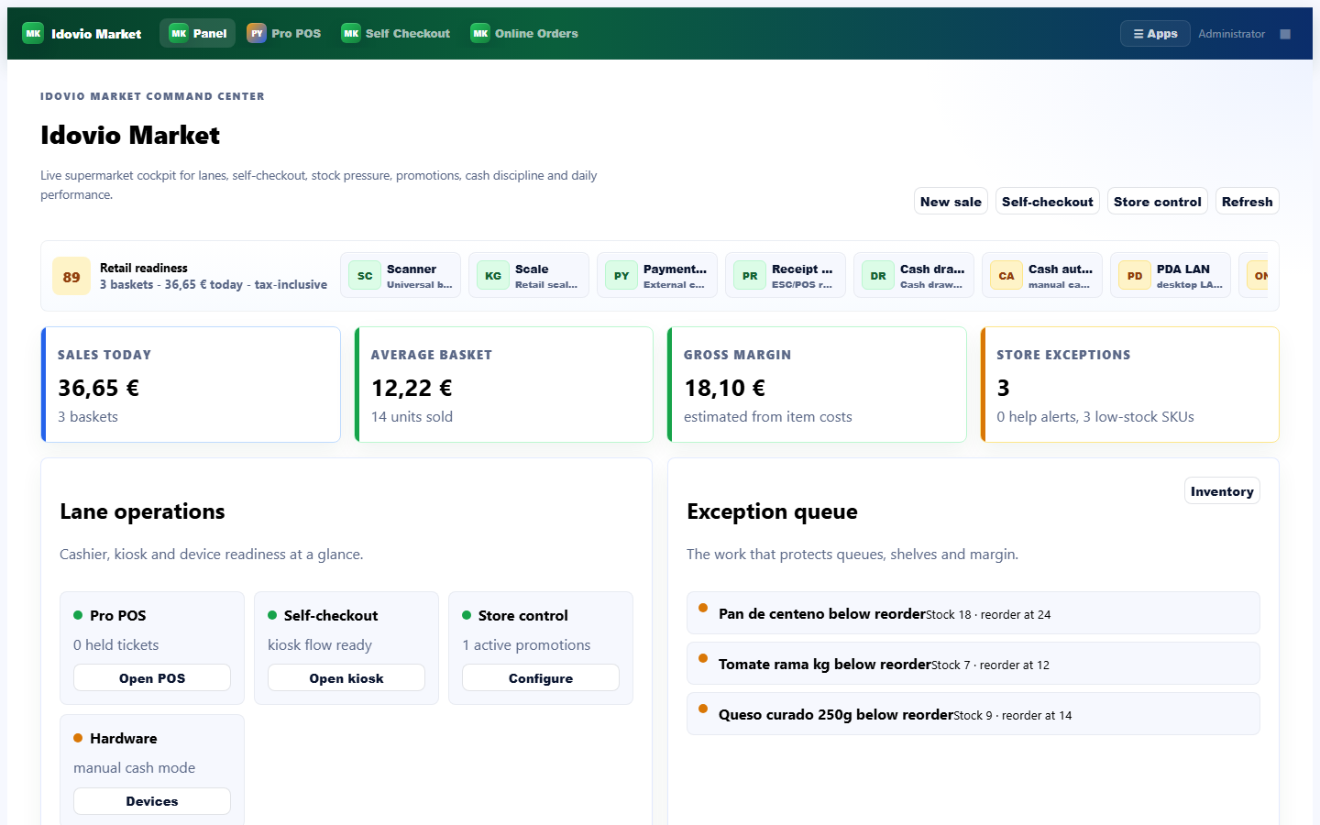Open the SC Scanner device badge
1320x825 pixels.
click(401, 276)
